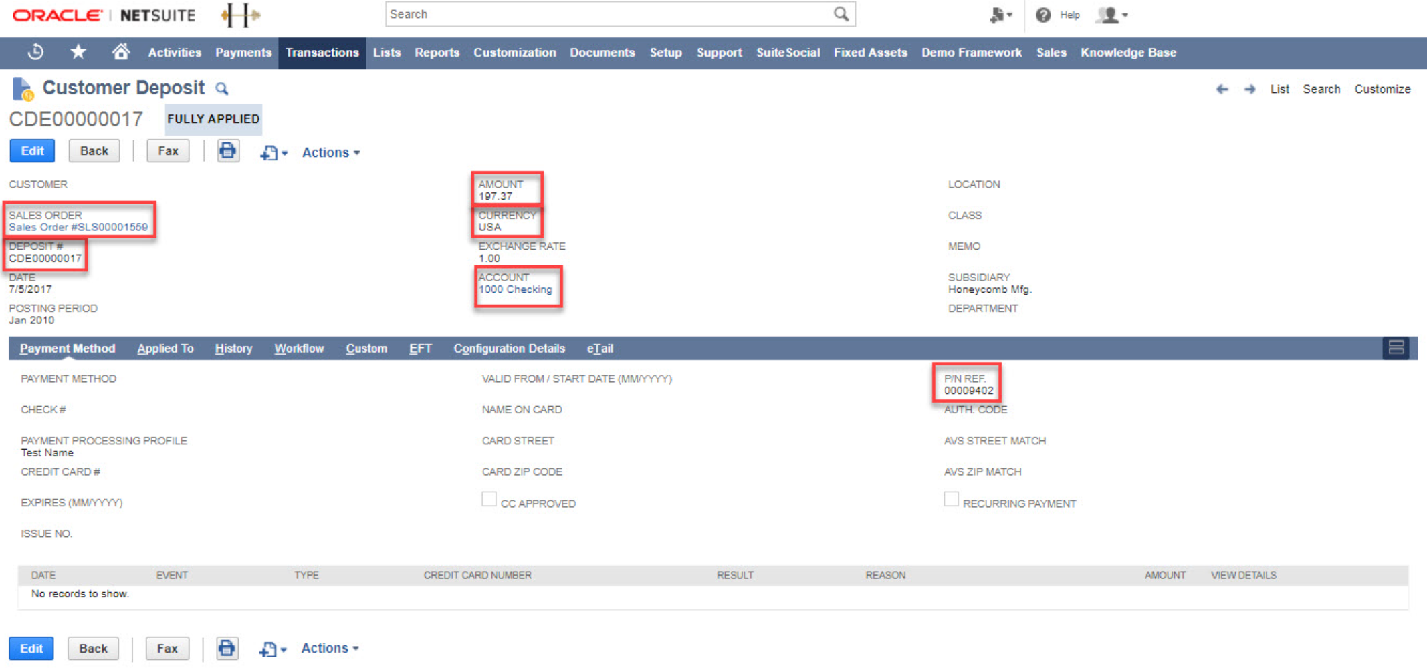This screenshot has height=672, width=1427.
Task: Open the bottom New/attach document dropdown icon
Action: 272,649
